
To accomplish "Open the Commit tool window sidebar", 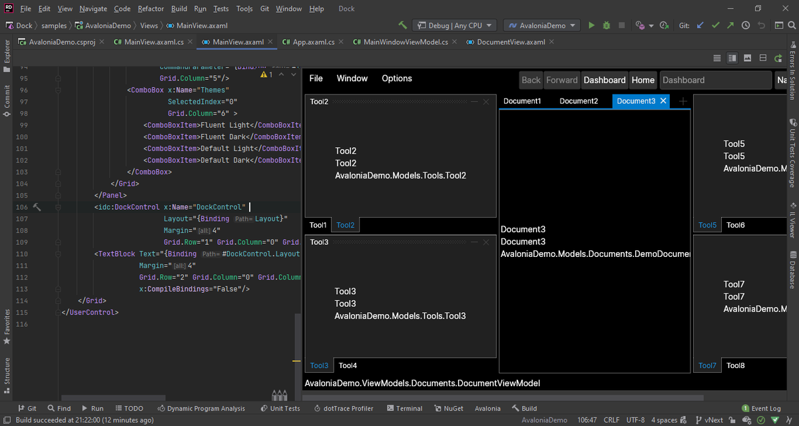I will pos(7,102).
